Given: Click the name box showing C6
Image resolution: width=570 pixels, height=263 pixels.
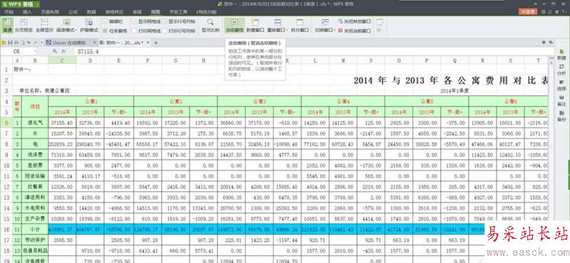Looking at the screenshot, I should coord(20,52).
